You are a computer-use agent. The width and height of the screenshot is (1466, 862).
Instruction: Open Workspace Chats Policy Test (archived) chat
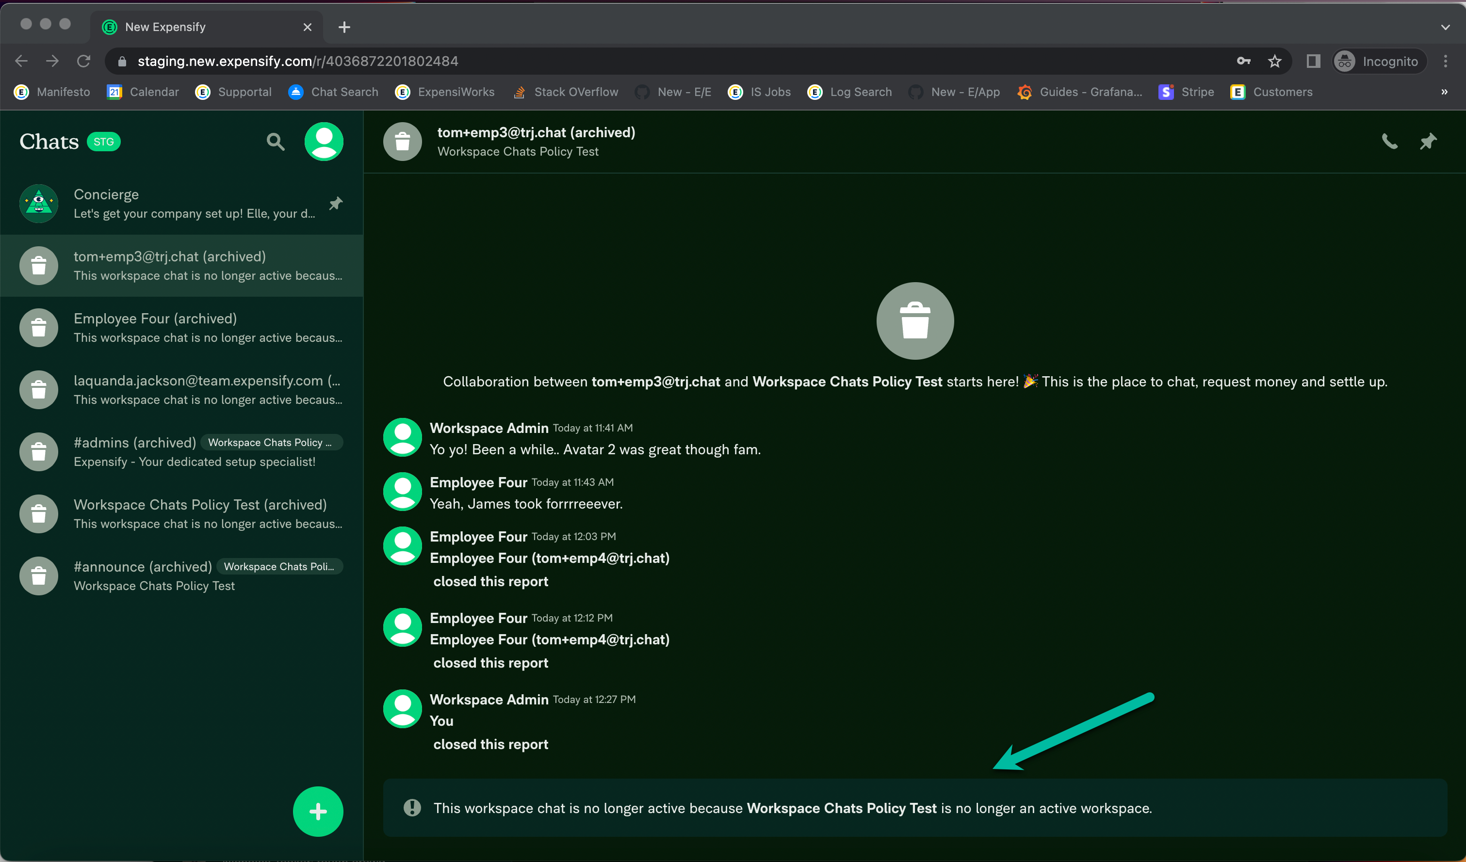[181, 514]
